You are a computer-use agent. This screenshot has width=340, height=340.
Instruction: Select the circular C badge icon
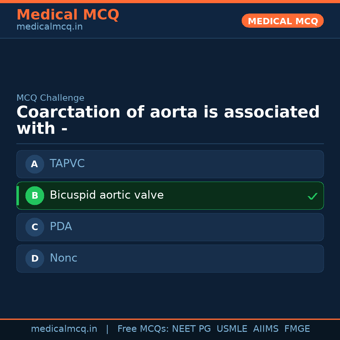pos(35,227)
